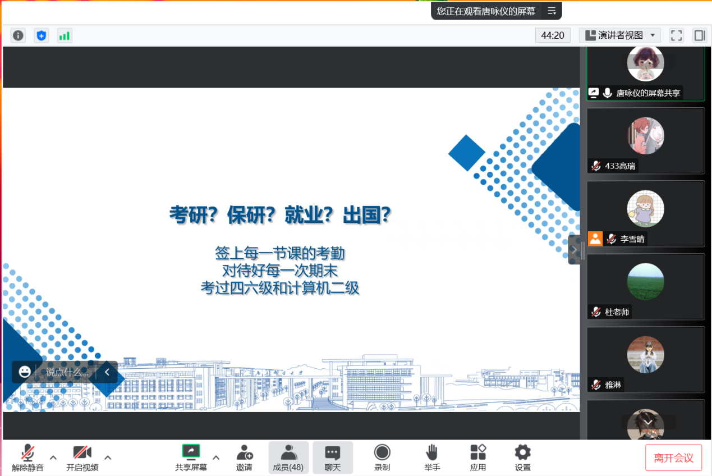Viewport: 712px width, 476px height.
Task: Click the Leave Meeting button
Action: 673,457
